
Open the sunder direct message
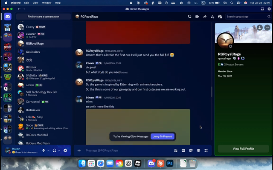coord(44,35)
